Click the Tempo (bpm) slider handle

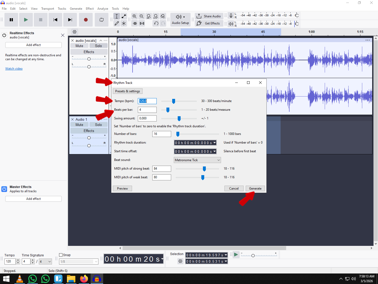(x=174, y=101)
